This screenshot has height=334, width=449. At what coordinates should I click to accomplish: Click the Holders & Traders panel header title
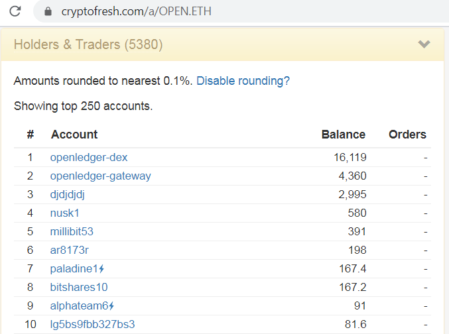click(x=88, y=44)
